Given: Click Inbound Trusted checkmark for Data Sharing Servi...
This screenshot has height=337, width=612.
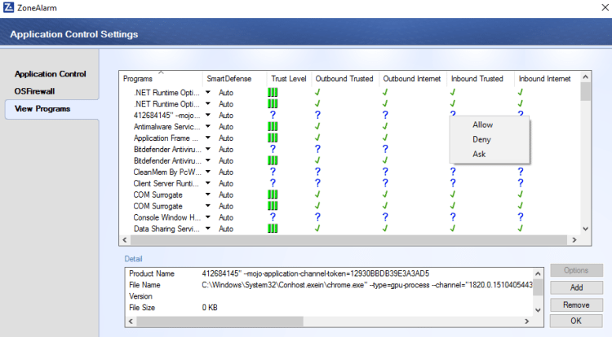Looking at the screenshot, I should 453,228.
